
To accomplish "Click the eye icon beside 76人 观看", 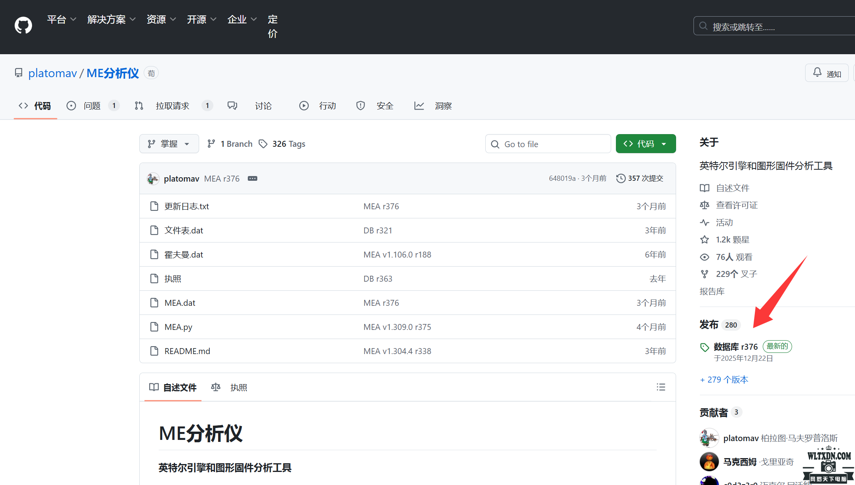I will 705,256.
